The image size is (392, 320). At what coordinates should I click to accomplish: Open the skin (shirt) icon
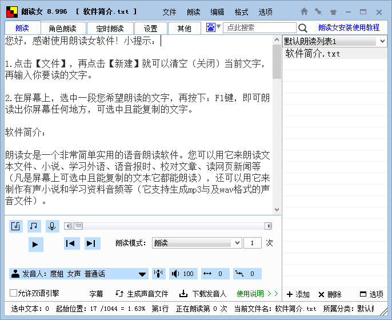(333, 12)
